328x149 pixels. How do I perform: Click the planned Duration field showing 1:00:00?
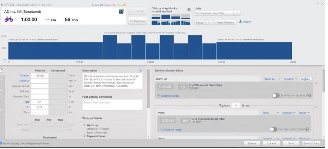coord(39,76)
